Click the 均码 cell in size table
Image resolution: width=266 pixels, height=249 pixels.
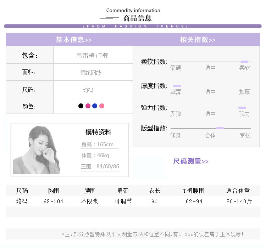(22, 202)
